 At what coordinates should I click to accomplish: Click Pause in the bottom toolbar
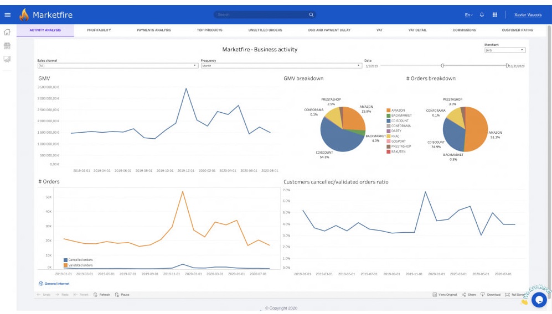click(x=122, y=295)
